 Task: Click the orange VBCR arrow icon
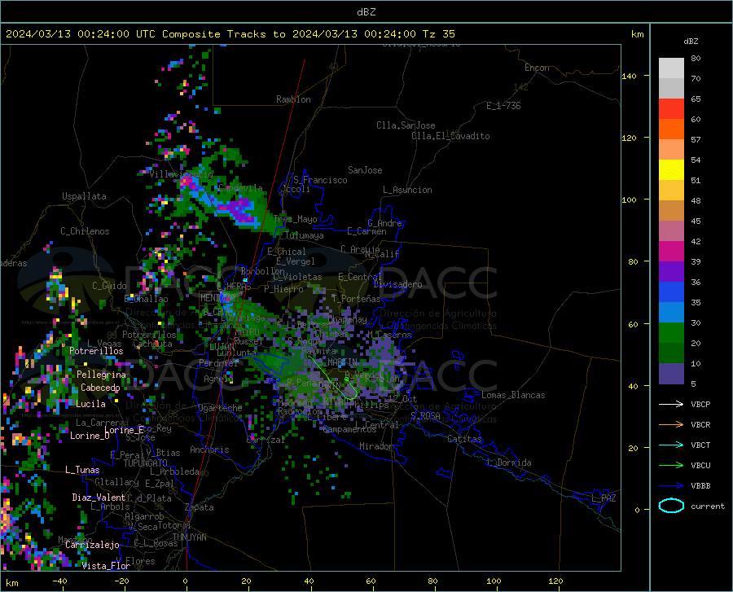tap(671, 425)
